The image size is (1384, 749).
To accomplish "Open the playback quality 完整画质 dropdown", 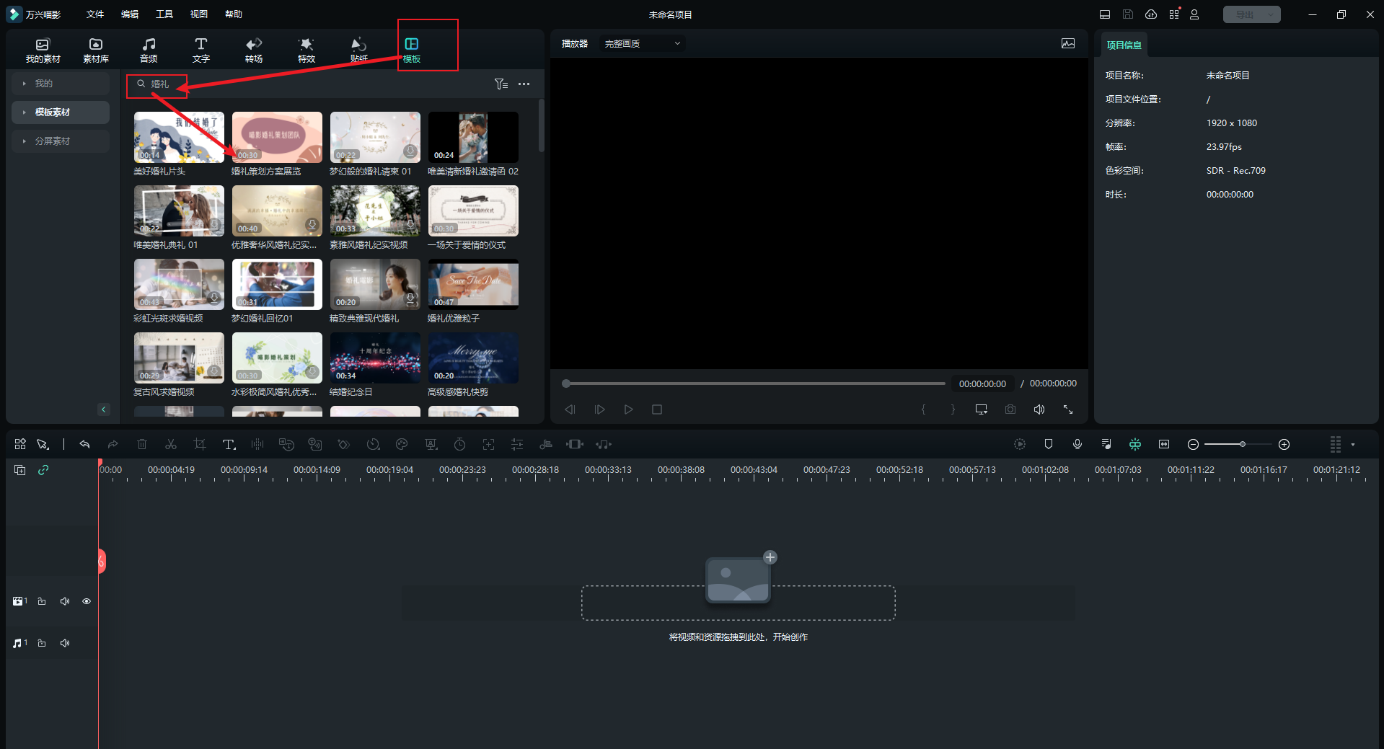I will point(642,44).
